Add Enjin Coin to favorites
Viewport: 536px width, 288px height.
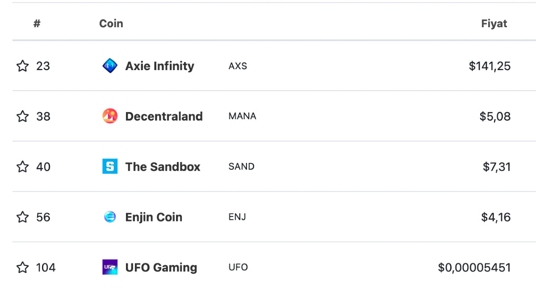22,217
